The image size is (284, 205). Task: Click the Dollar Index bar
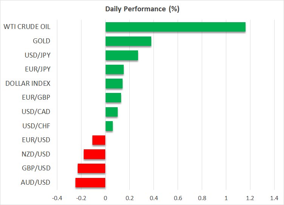tap(114, 84)
